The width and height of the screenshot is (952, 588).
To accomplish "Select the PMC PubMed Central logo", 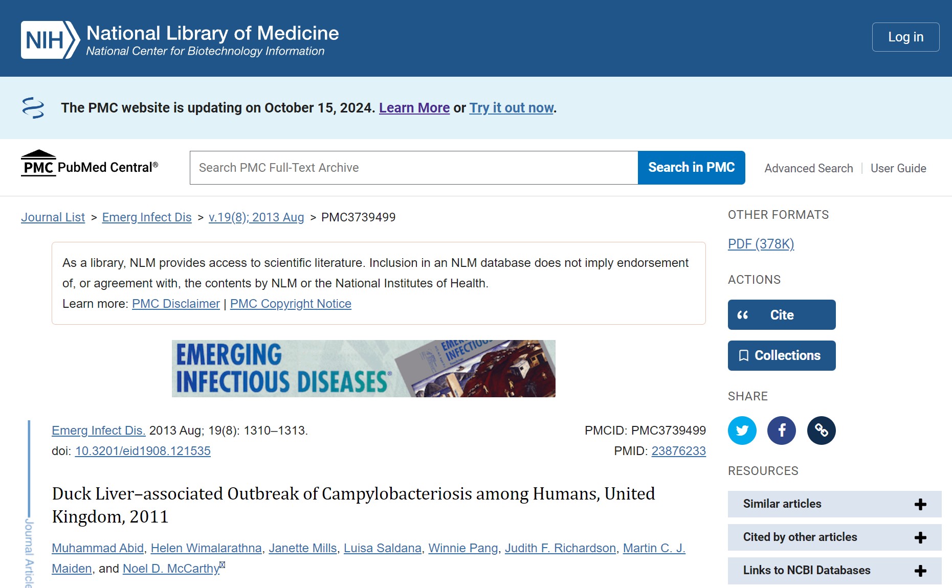I will (90, 166).
